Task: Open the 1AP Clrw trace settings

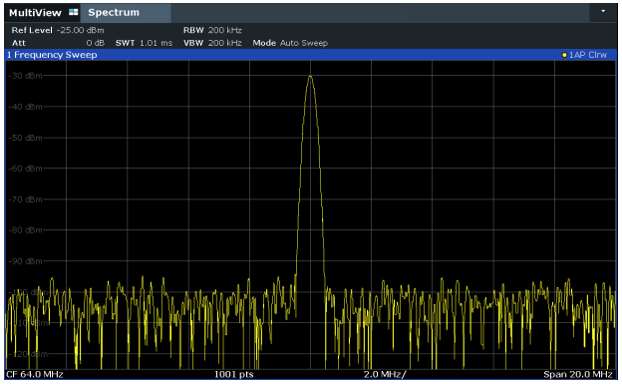Action: [588, 55]
